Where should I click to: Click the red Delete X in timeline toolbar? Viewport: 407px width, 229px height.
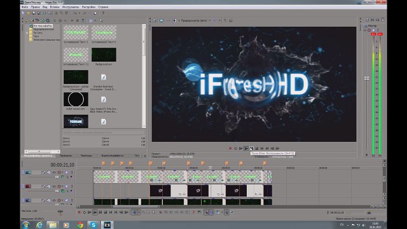coord(160,212)
